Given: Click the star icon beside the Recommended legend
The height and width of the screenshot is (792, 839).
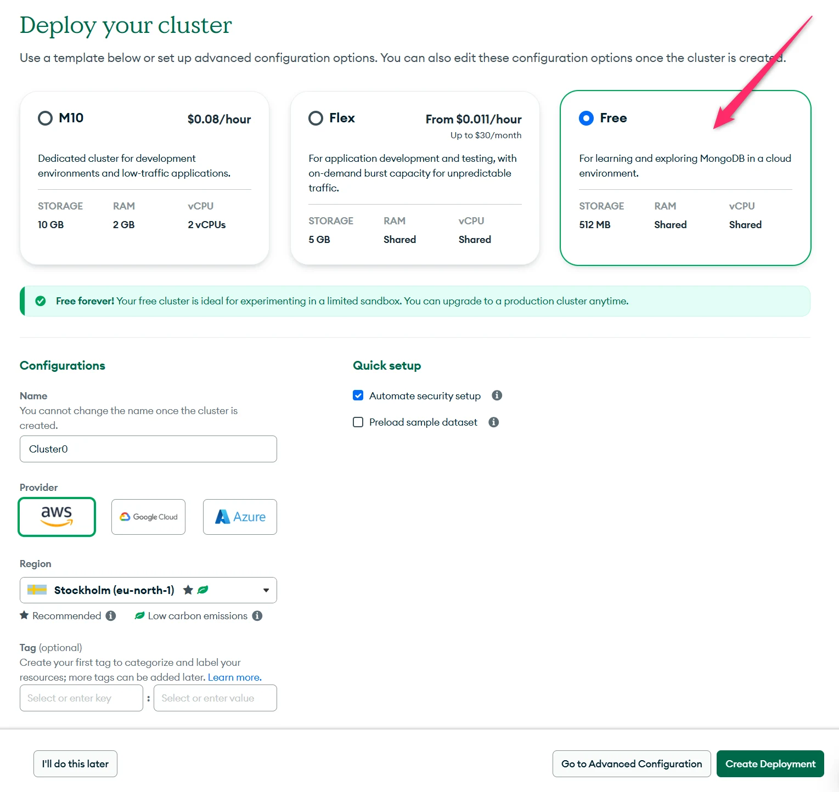Looking at the screenshot, I should pos(24,615).
